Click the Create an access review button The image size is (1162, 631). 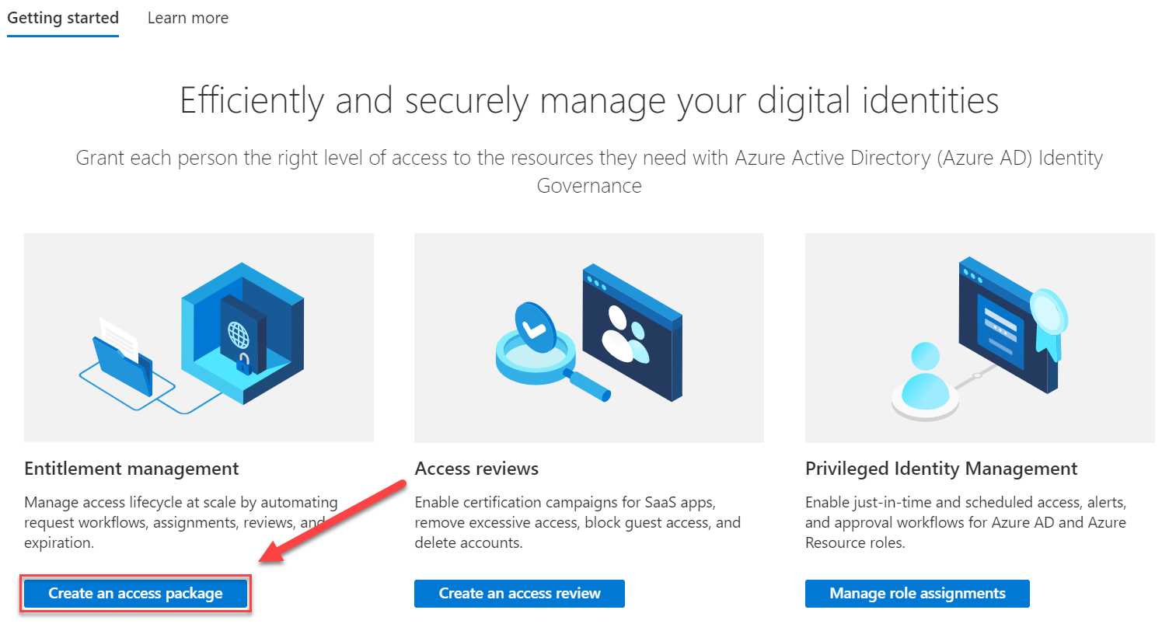coord(519,593)
